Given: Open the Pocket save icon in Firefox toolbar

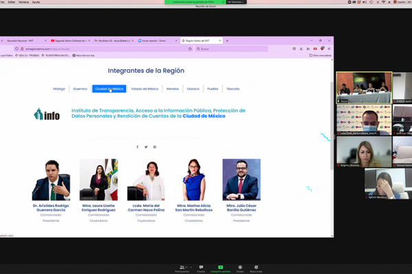Looking at the screenshot, I should coord(294,49).
